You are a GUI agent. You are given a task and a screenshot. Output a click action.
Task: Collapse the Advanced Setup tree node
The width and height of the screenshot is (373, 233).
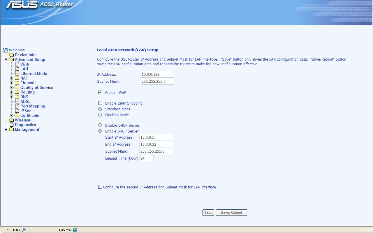click(x=6, y=59)
